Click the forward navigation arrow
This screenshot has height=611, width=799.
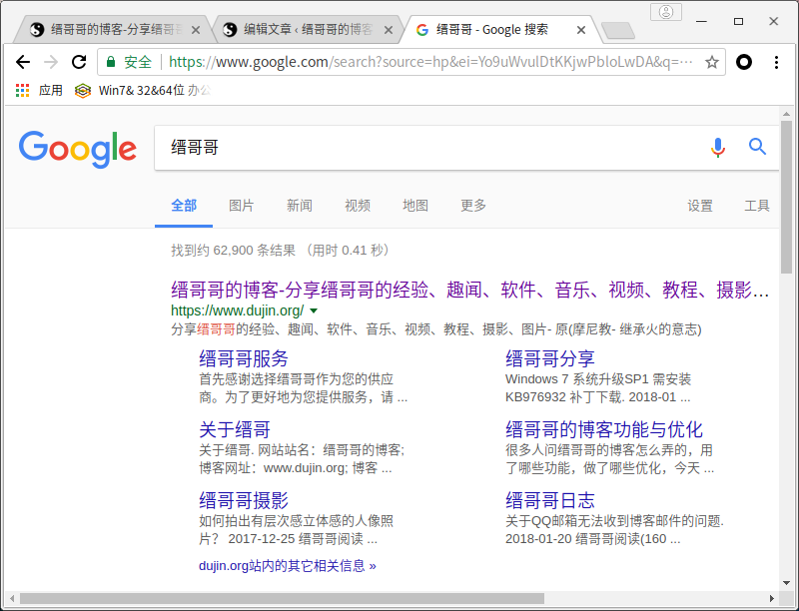(51, 62)
